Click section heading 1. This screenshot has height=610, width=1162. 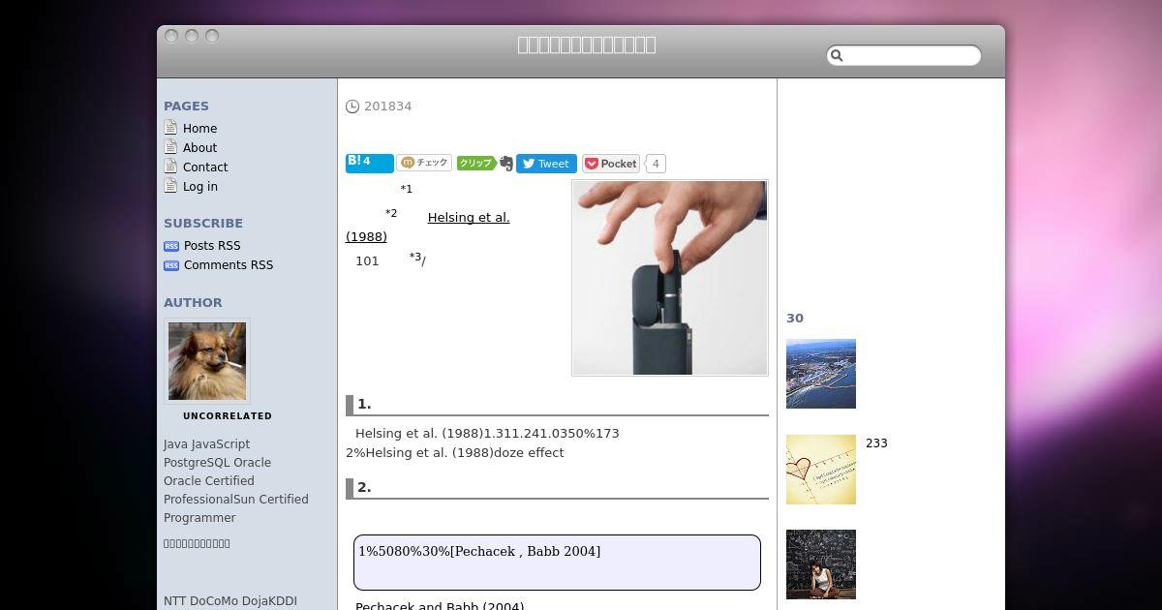364,405
